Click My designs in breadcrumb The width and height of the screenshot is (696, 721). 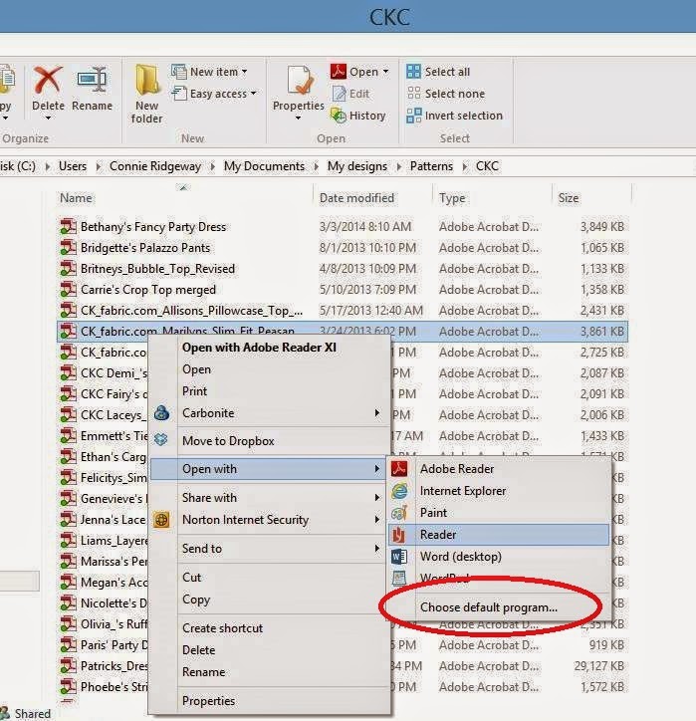pos(357,166)
